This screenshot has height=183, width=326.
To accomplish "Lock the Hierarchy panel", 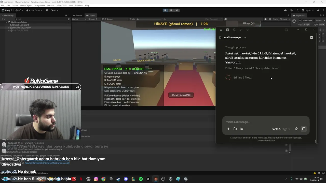I will 66,16.
